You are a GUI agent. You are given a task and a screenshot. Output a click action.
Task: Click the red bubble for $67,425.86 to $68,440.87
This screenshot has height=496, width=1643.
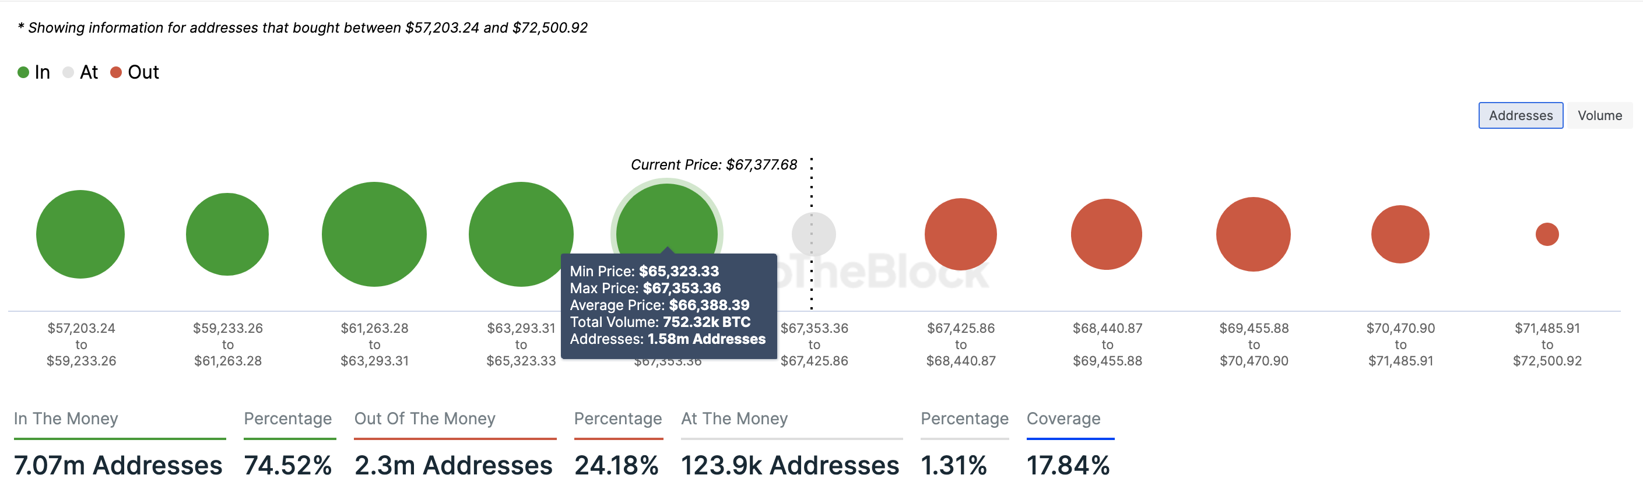[960, 234]
